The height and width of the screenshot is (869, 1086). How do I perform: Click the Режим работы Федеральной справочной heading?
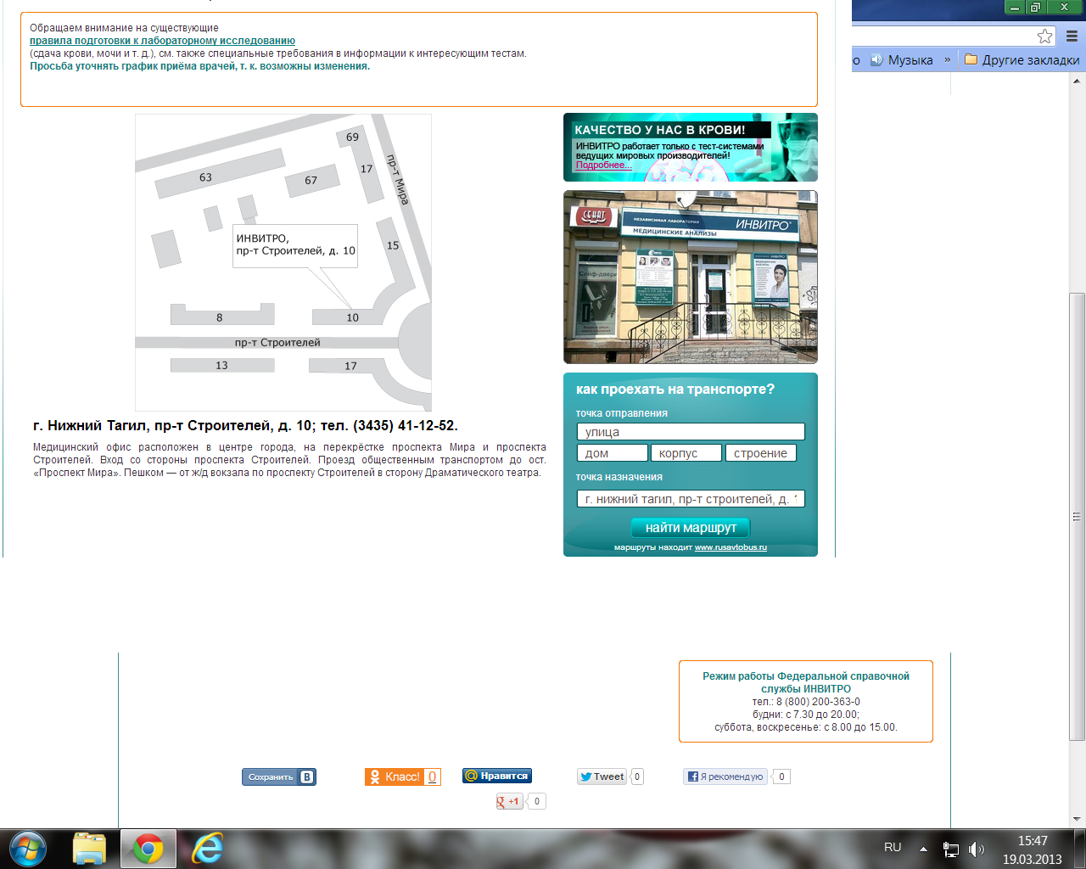tap(806, 682)
